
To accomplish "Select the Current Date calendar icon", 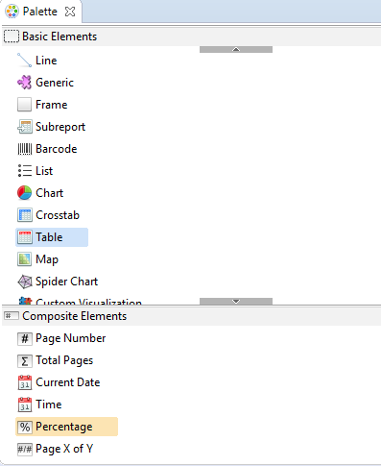I will (x=24, y=382).
